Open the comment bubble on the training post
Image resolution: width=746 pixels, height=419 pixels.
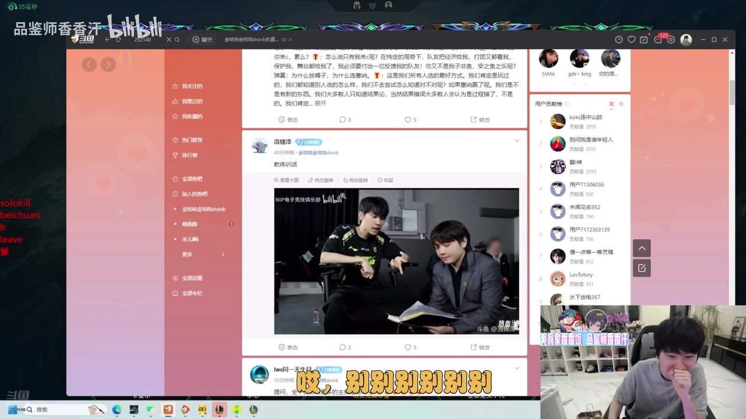pos(345,347)
